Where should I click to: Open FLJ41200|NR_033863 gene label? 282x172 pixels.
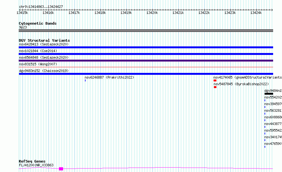tap(36, 165)
